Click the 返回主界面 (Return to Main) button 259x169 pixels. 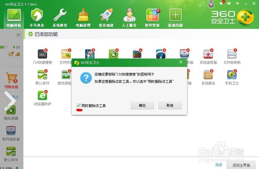tap(241, 165)
